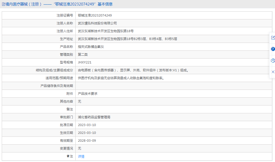
Task: Click the 变更情况 value 无
Action: pyautogui.click(x=80, y=148)
